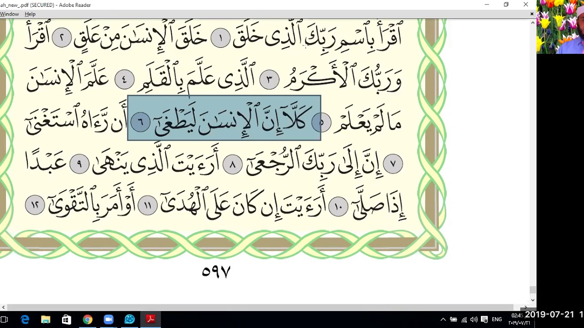Click the page number ٥٩٧
Image resolution: width=584 pixels, height=328 pixels.
coord(216,272)
